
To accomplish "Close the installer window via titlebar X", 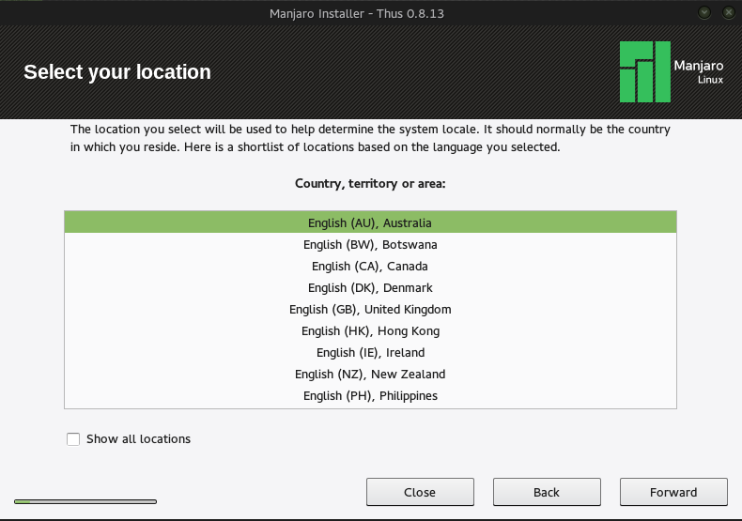I will click(729, 13).
